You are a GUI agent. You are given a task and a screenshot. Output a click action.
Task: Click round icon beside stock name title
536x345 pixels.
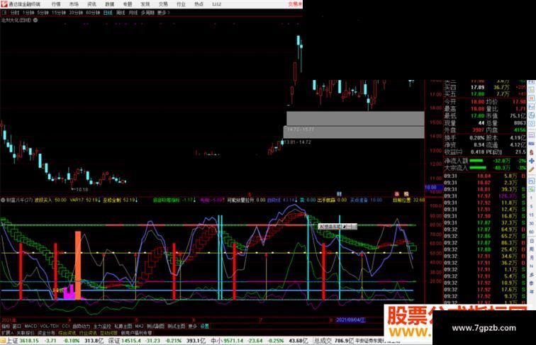coord(35,20)
